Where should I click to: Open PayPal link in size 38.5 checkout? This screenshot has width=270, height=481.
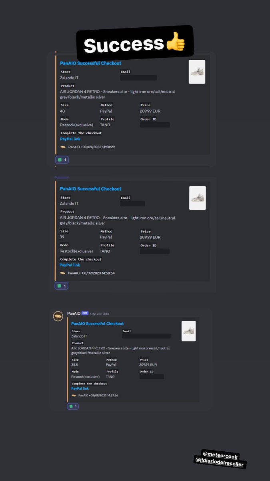click(80, 388)
